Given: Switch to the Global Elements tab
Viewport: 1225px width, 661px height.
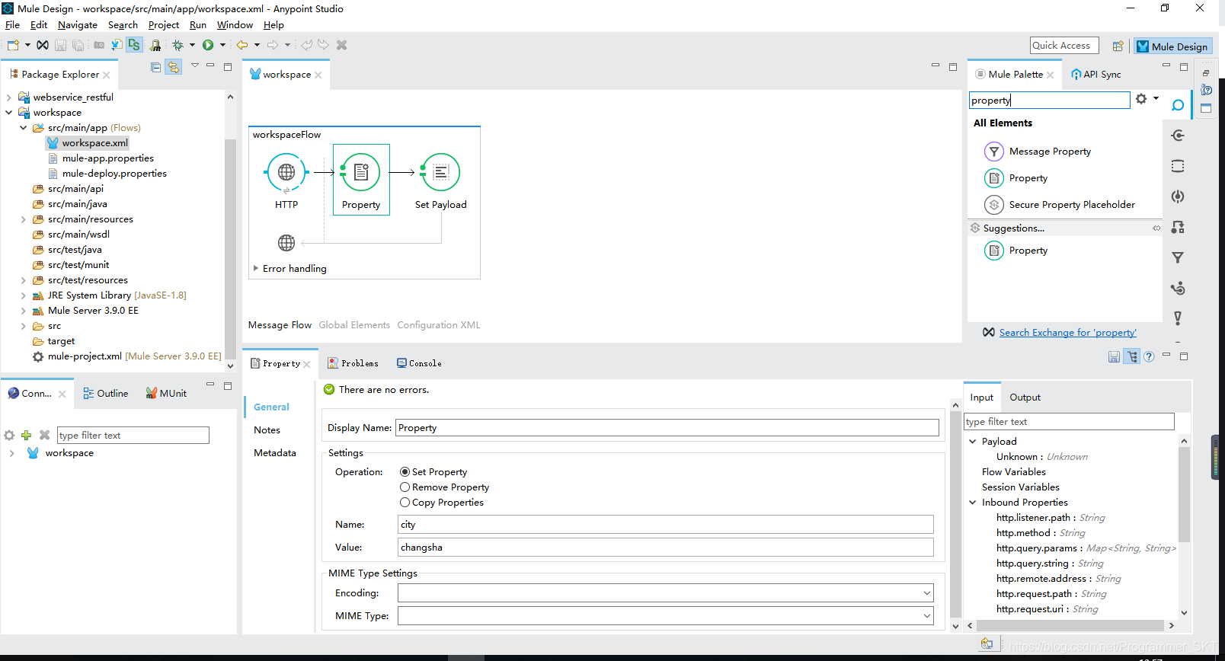Looking at the screenshot, I should click(354, 325).
